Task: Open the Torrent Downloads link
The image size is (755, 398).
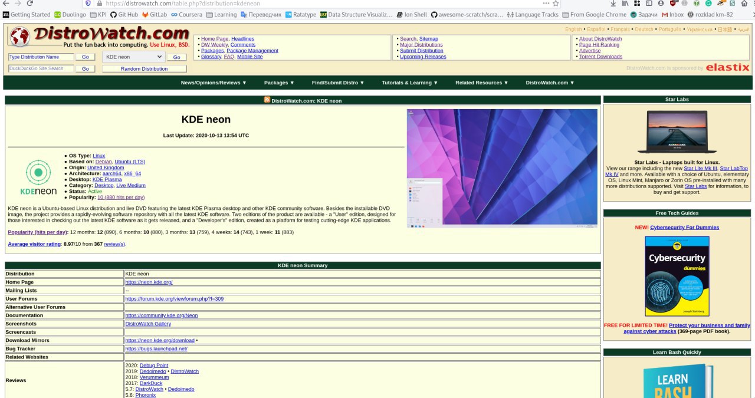Action: [600, 57]
